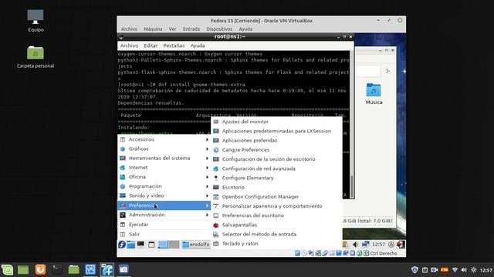Viewport: 494px width, 277px height.
Task: Click Selector del método de entrada icon
Action: (216, 234)
